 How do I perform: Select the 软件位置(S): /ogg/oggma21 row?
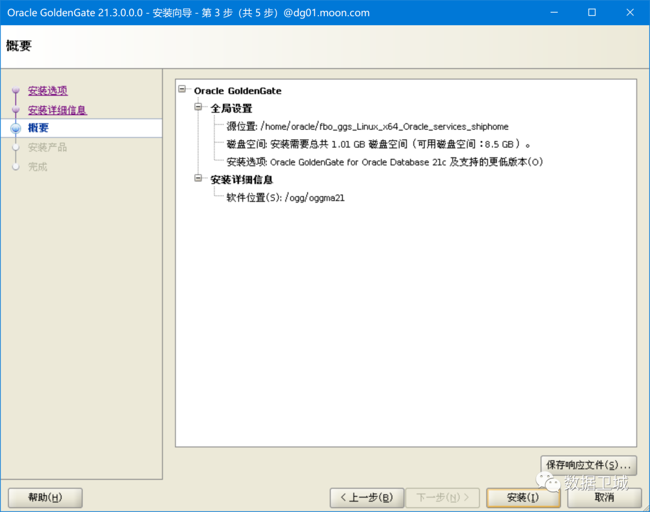(285, 197)
